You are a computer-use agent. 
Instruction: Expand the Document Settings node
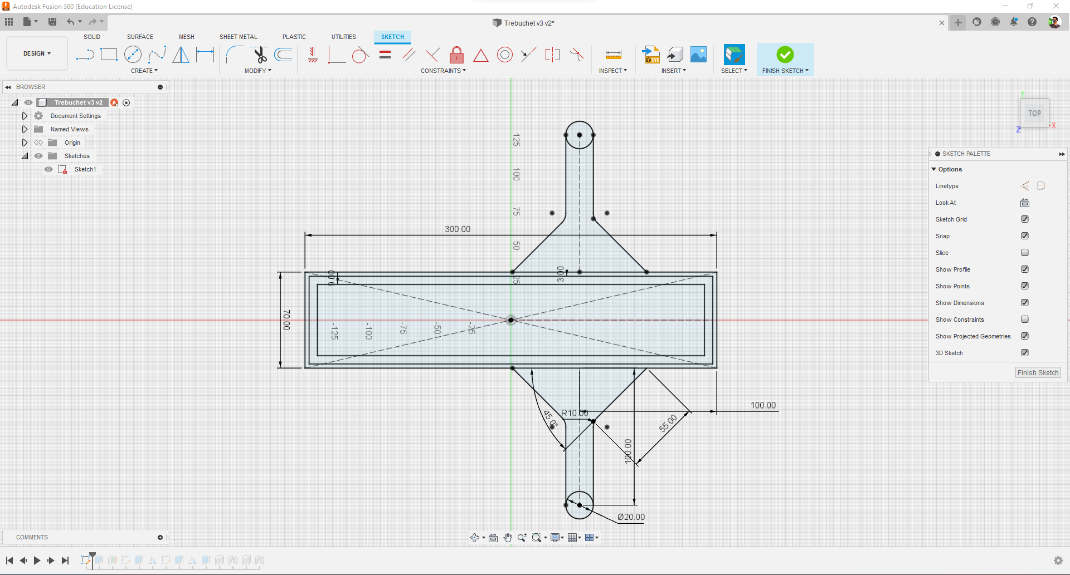click(x=25, y=116)
